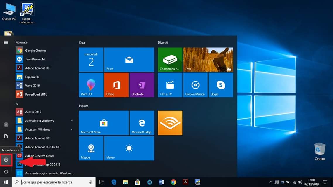333x187 pixels.
Task: Open the Action Center notifications icon
Action: pyautogui.click(x=325, y=182)
